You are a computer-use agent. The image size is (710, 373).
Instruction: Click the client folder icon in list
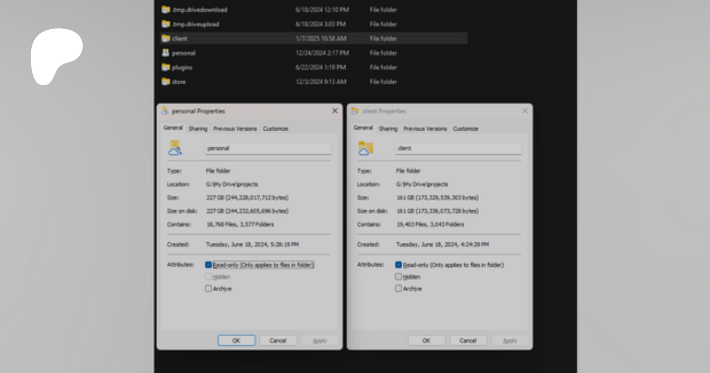click(x=166, y=38)
